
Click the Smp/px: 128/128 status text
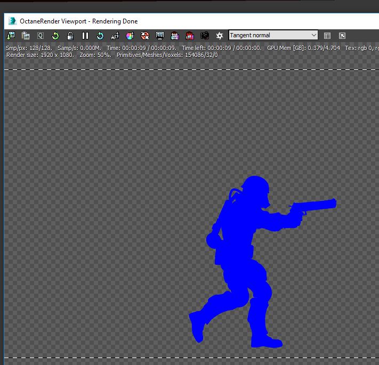point(29,48)
